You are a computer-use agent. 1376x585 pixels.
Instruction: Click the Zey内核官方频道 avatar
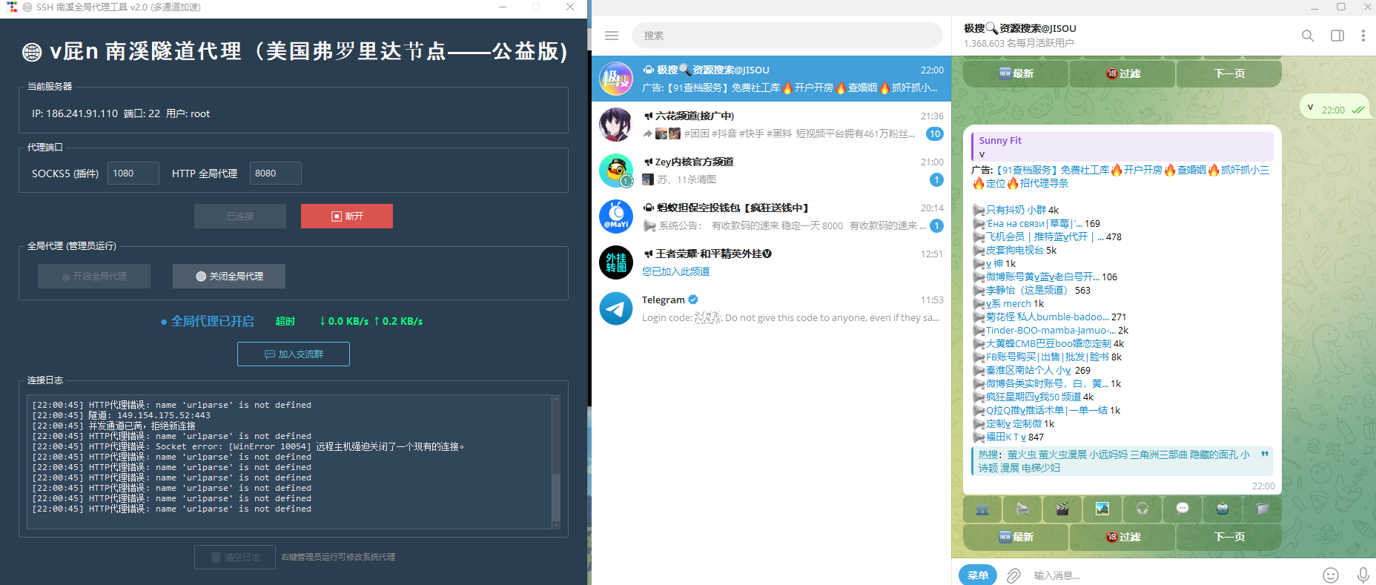[x=616, y=171]
